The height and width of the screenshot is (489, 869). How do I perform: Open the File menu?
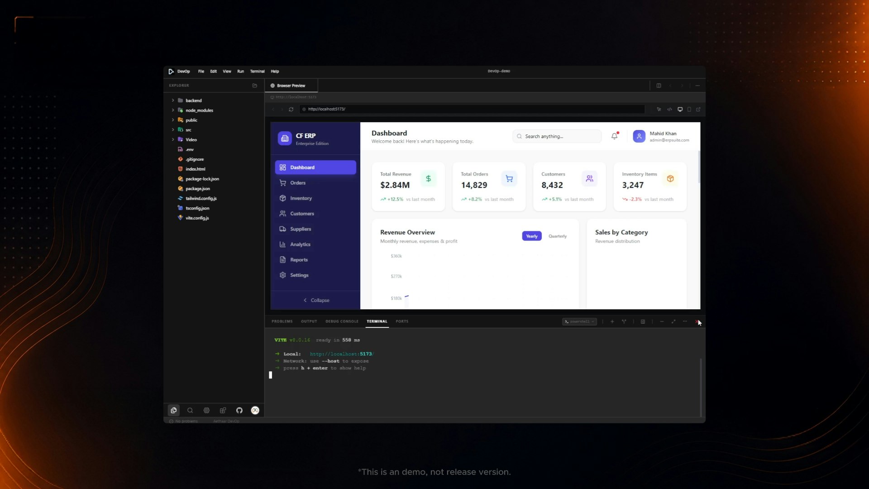[201, 71]
